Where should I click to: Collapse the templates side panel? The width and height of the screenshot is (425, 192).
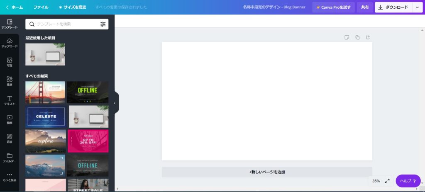(x=115, y=103)
